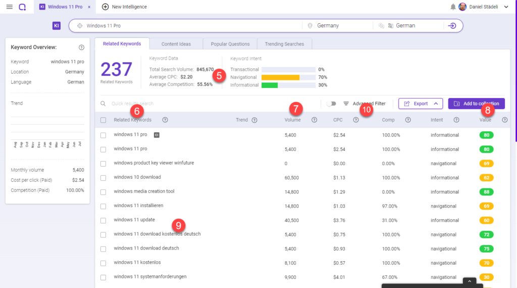This screenshot has height=288, width=517.
Task: Open help icon for Volume column
Action: point(314,120)
